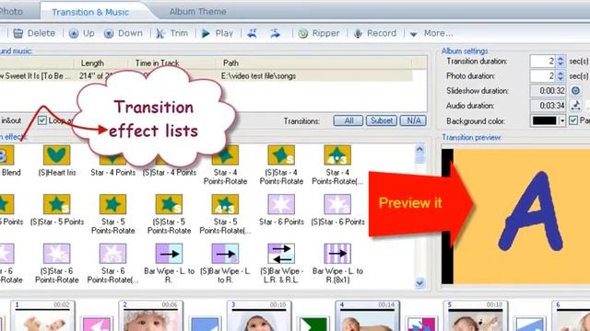
Task: Click the N/A transitions button
Action: 414,120
